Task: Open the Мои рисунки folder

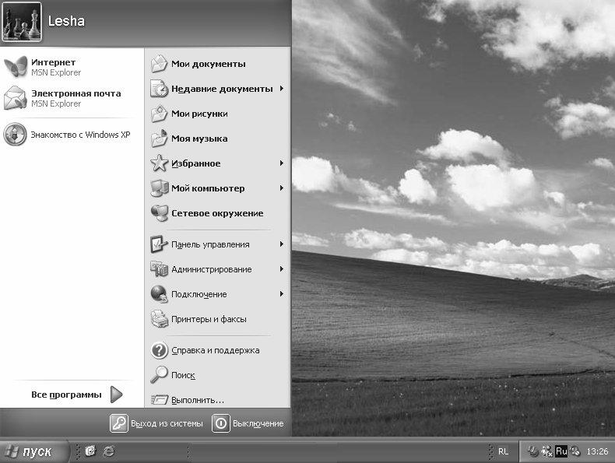Action: [199, 114]
